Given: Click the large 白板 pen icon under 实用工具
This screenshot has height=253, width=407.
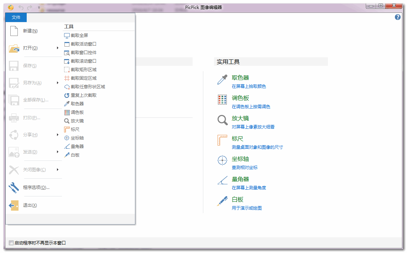Looking at the screenshot, I should (x=222, y=201).
